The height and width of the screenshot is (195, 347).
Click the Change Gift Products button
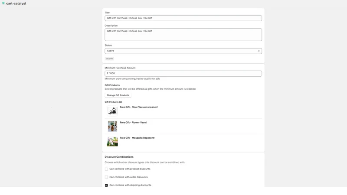pyautogui.click(x=118, y=95)
